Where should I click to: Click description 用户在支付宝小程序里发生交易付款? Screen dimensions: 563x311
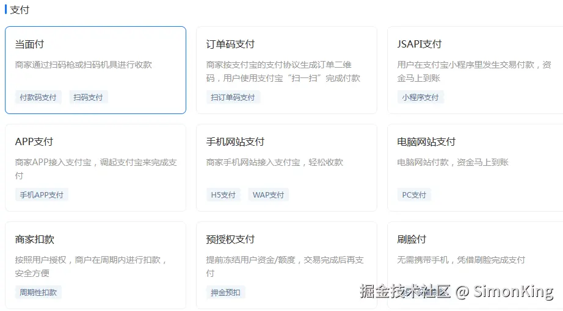point(466,65)
